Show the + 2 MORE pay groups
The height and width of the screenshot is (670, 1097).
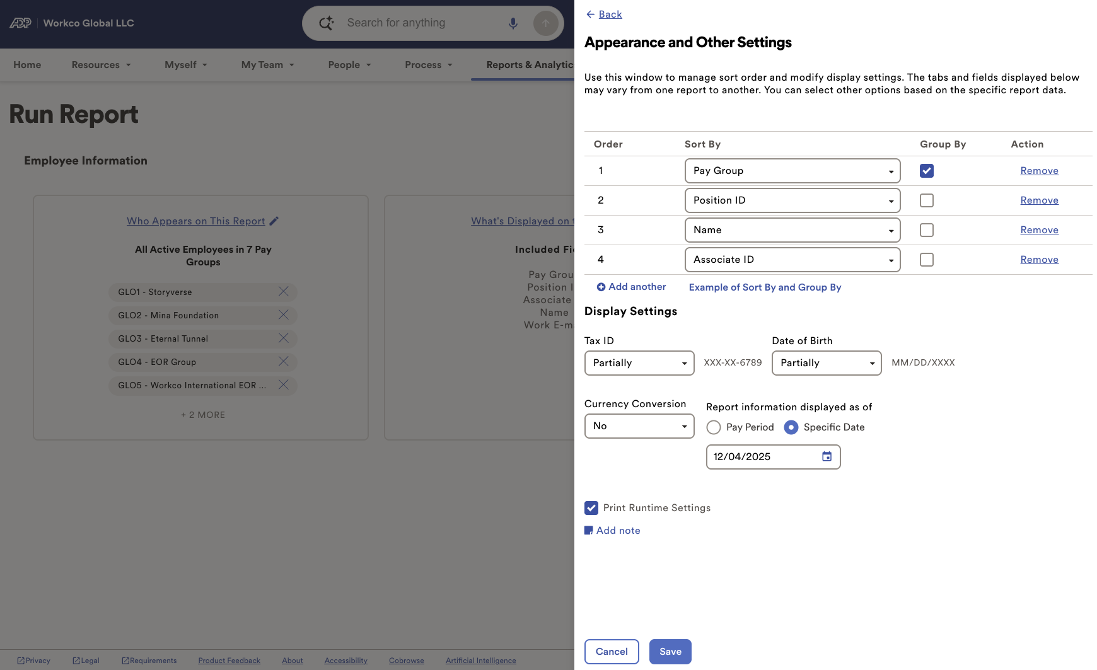click(x=203, y=415)
